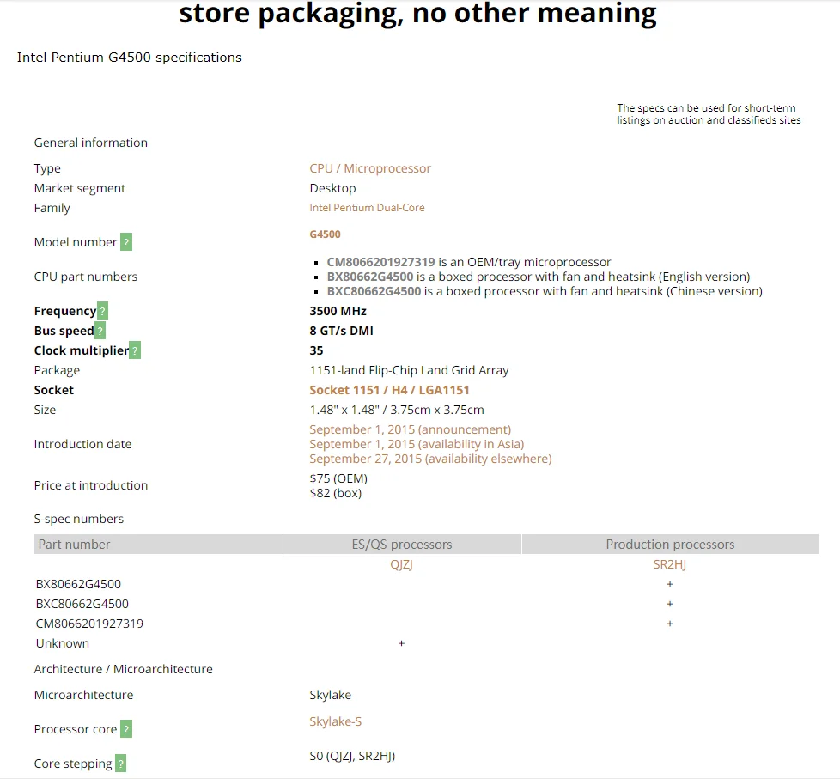Open the QJZJ S-spec link
The height and width of the screenshot is (779, 840).
click(401, 564)
